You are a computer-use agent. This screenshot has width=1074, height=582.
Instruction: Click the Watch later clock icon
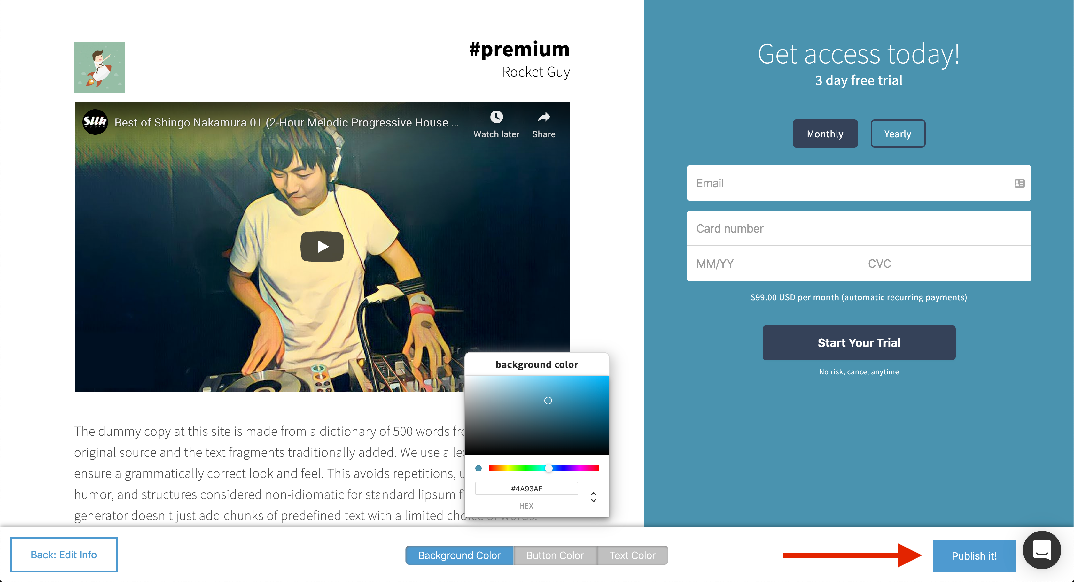tap(496, 117)
